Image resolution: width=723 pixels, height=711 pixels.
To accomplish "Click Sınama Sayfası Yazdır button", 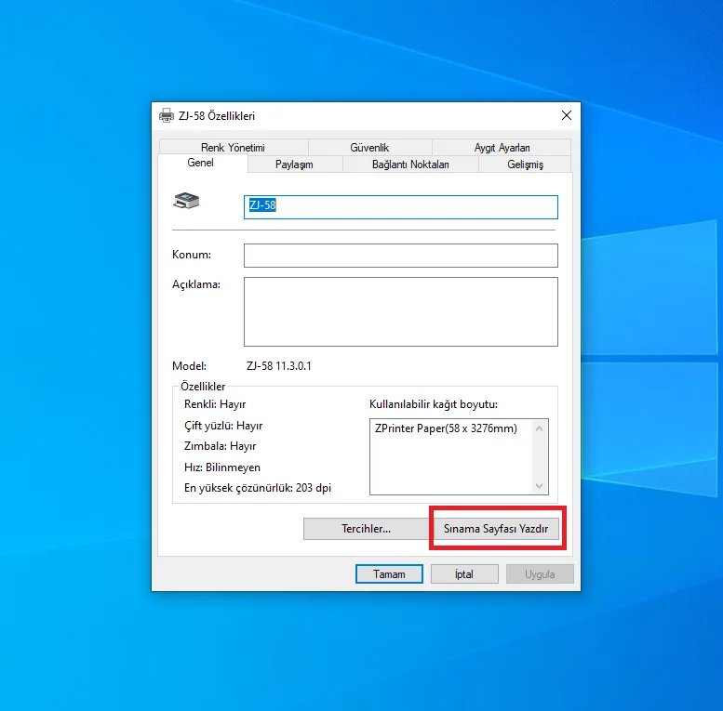I will point(496,529).
